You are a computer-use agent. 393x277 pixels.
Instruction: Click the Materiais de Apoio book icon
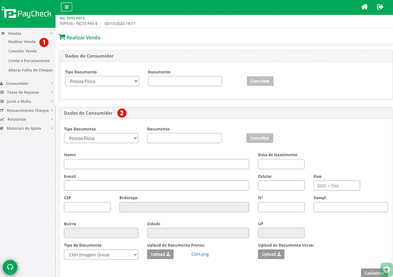tap(2, 128)
